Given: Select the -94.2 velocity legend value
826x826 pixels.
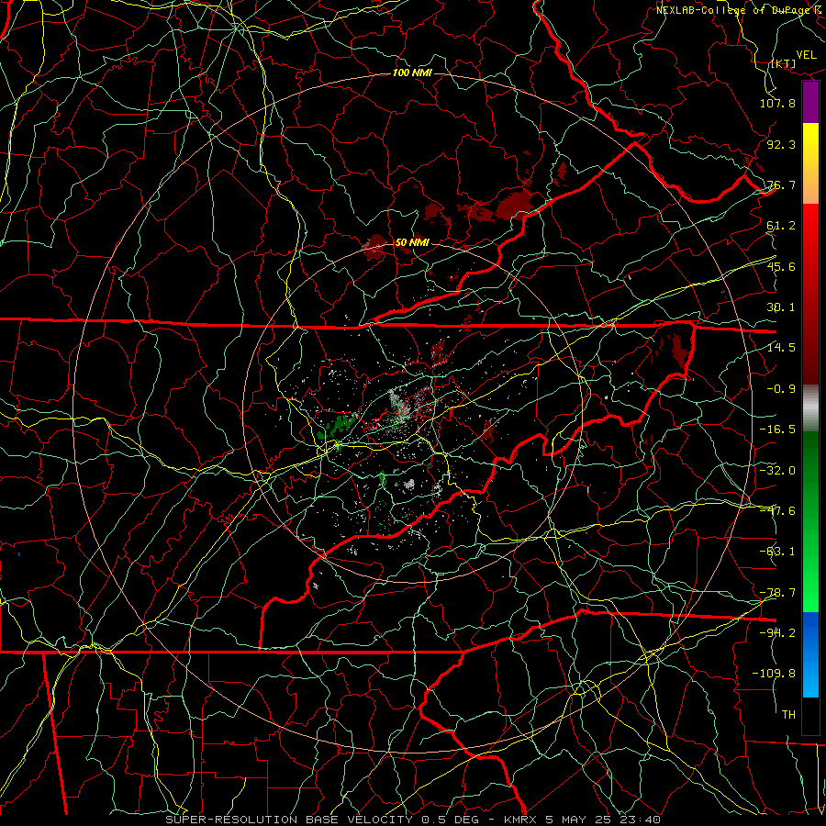Looking at the screenshot, I should click(x=777, y=633).
